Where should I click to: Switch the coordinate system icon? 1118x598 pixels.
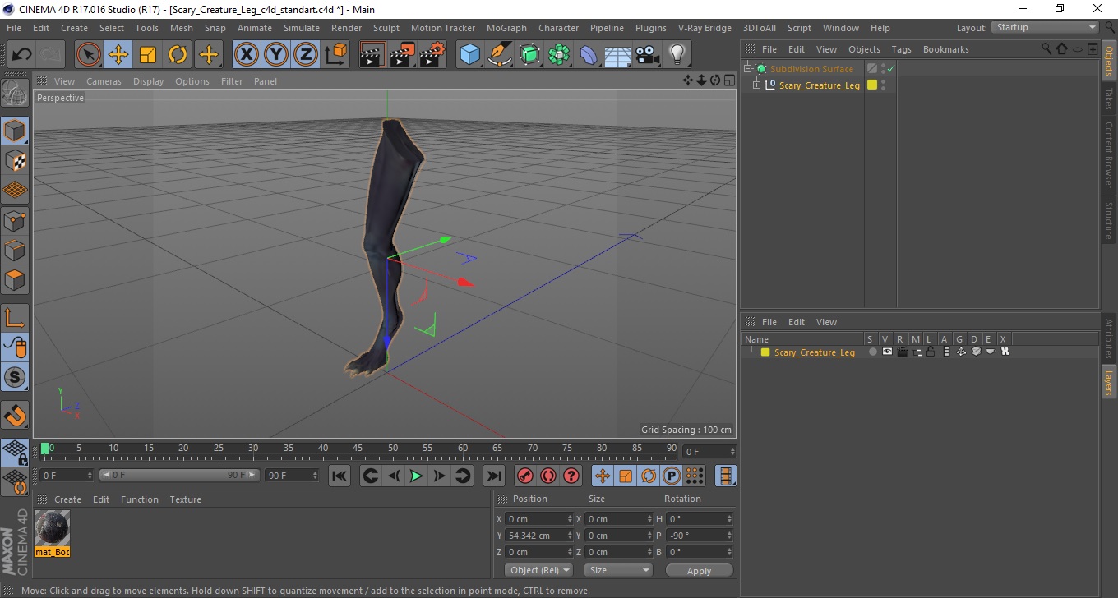point(335,55)
